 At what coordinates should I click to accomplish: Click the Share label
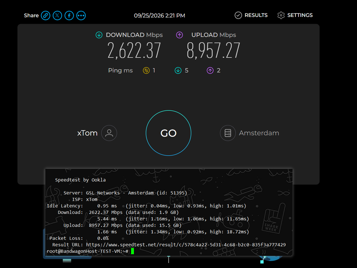click(x=31, y=16)
